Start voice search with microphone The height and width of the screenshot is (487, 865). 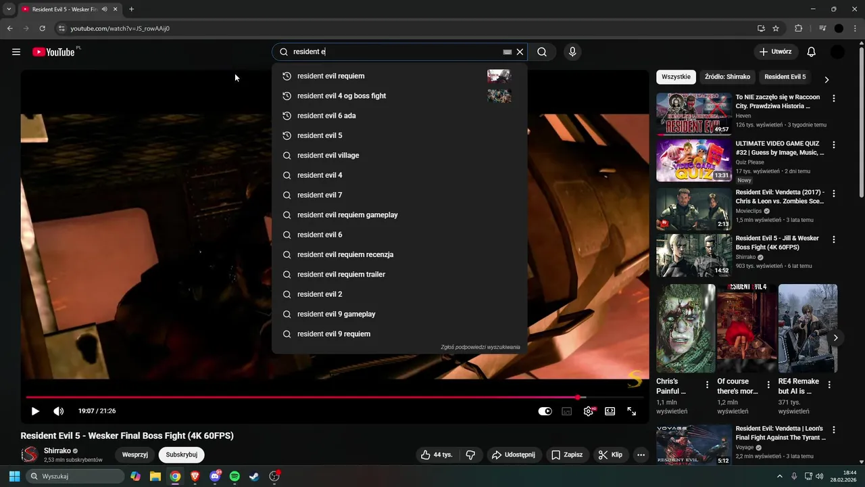(572, 52)
